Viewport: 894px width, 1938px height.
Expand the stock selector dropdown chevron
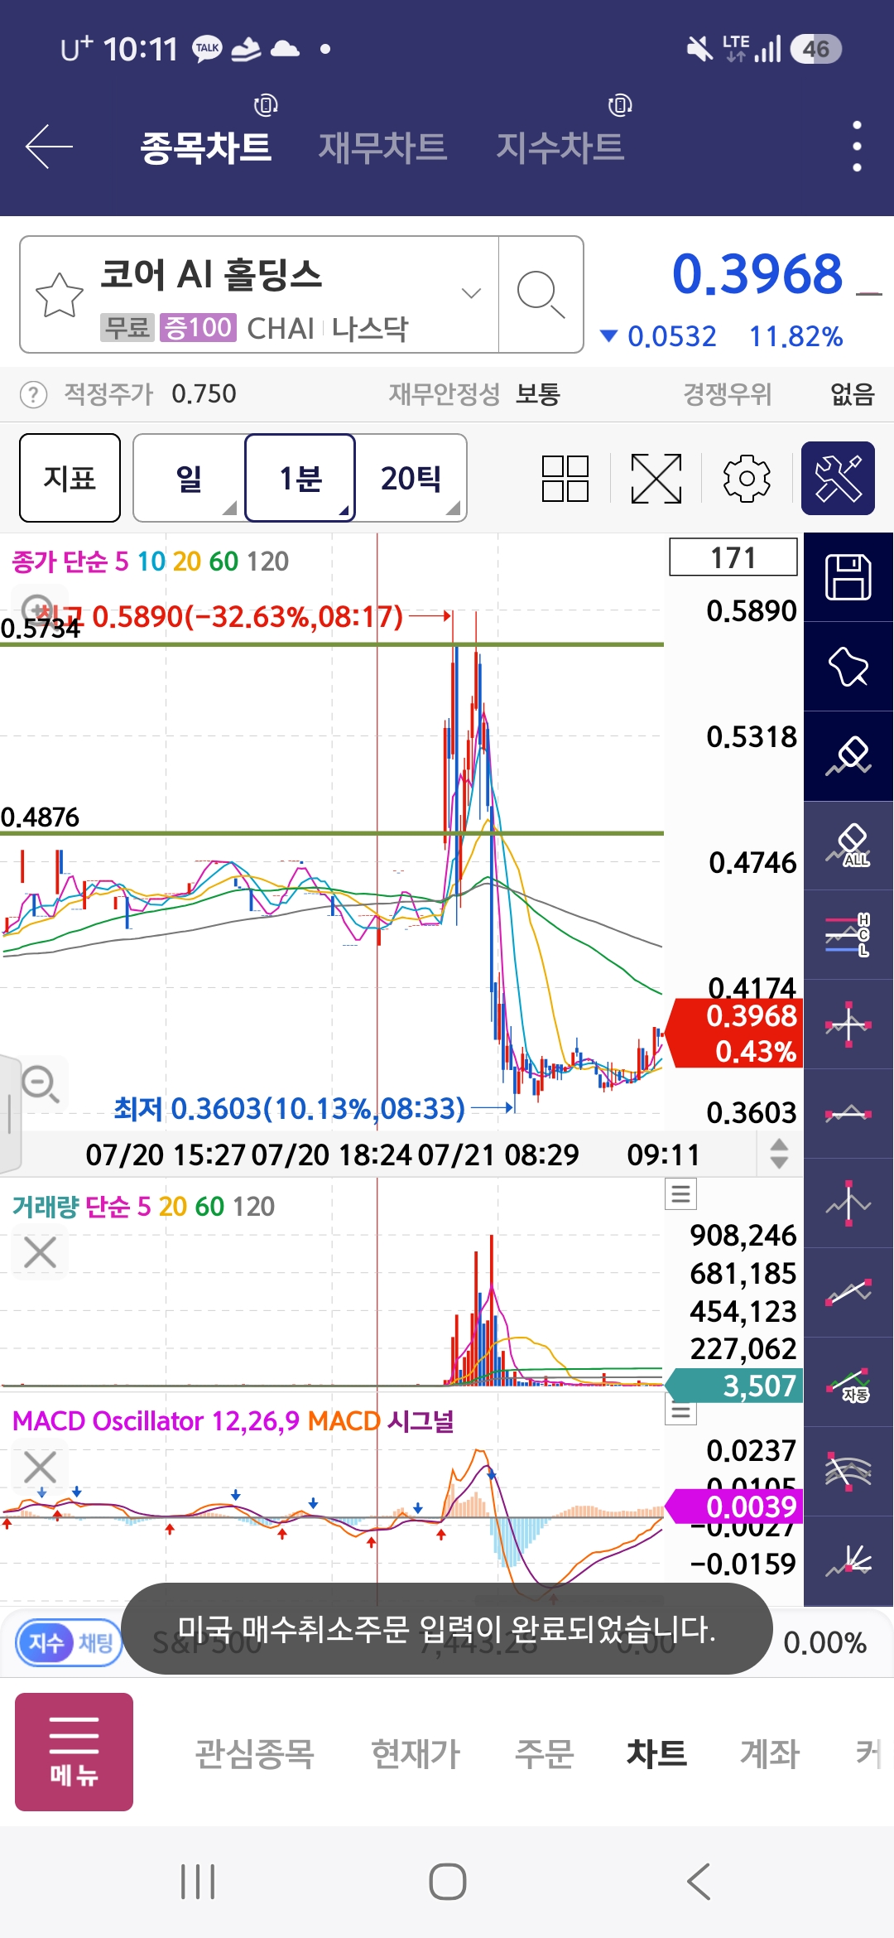coord(471,293)
